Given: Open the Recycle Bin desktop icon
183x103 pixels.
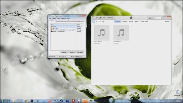Looking at the screenshot, I should click(177, 93).
